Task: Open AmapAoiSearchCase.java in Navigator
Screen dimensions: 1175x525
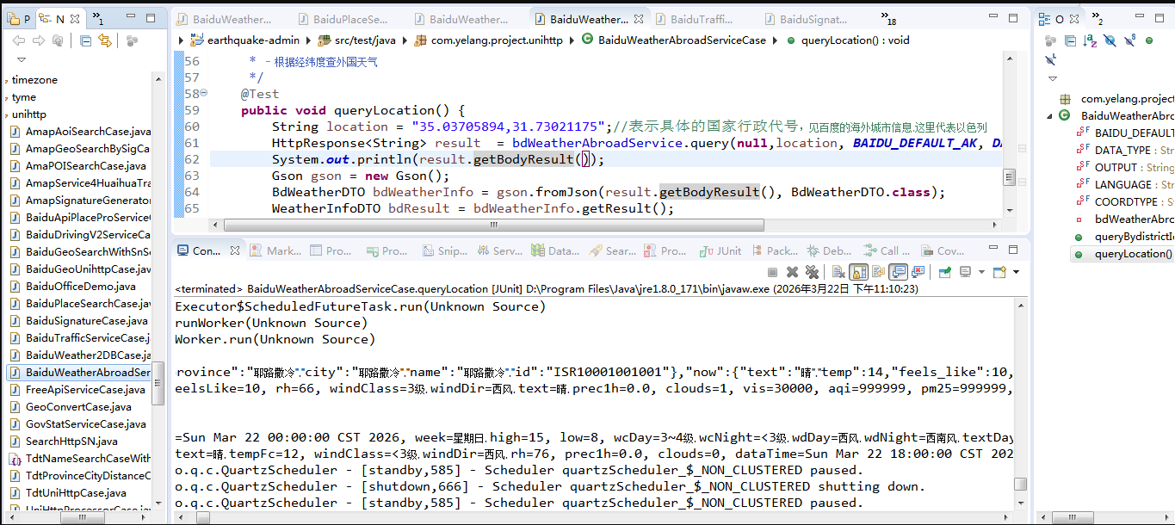Action: 80,131
